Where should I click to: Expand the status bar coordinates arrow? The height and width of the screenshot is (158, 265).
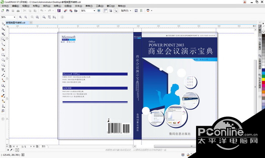[x=23, y=155]
